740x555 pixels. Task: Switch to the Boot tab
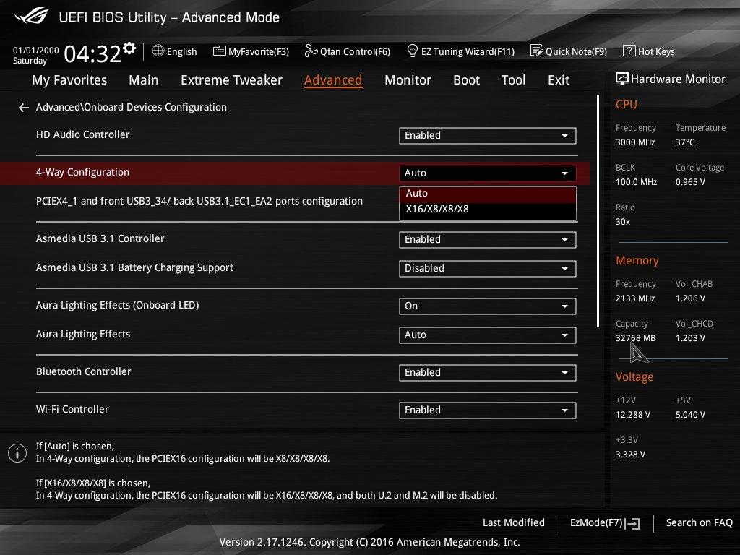pyautogui.click(x=466, y=80)
